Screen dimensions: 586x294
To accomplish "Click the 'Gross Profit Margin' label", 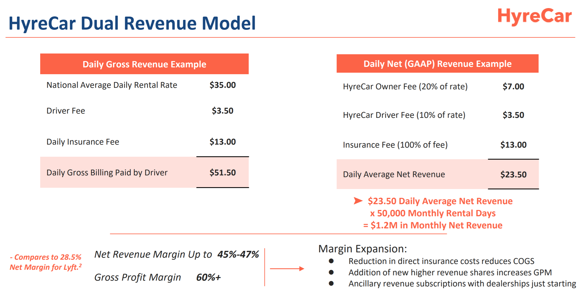I will [x=137, y=277].
